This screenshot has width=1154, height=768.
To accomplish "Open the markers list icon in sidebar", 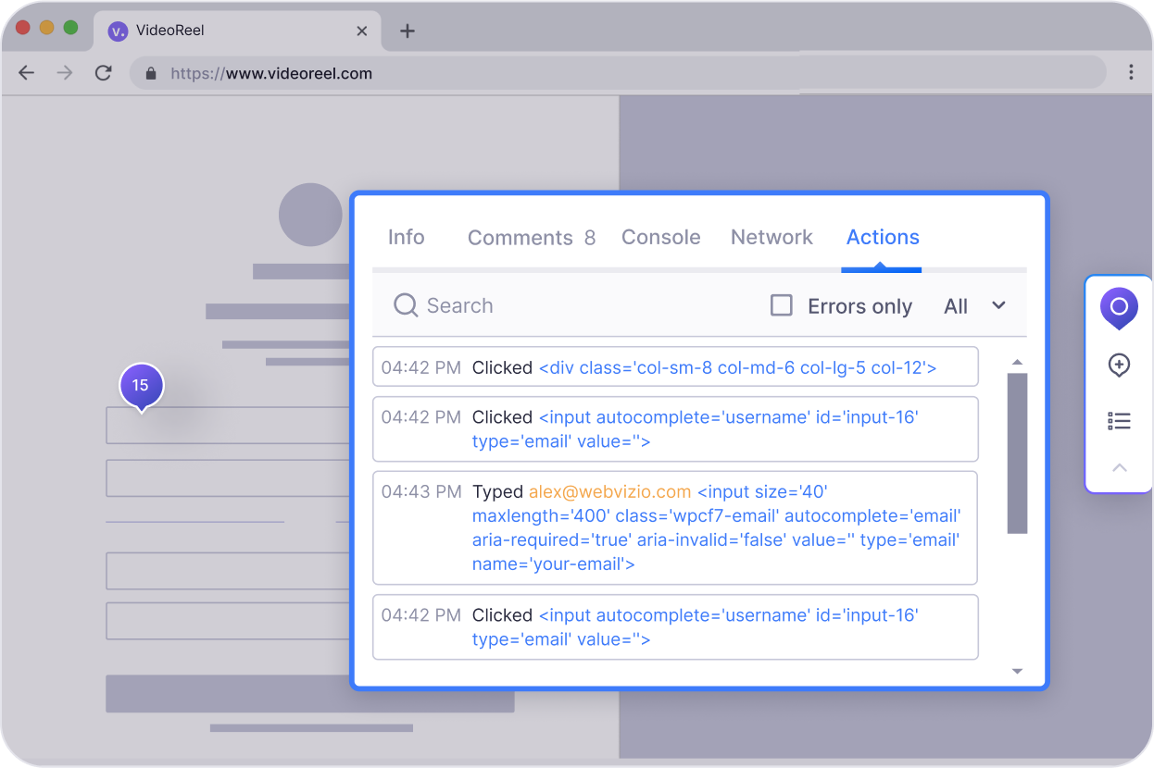I will point(1119,421).
